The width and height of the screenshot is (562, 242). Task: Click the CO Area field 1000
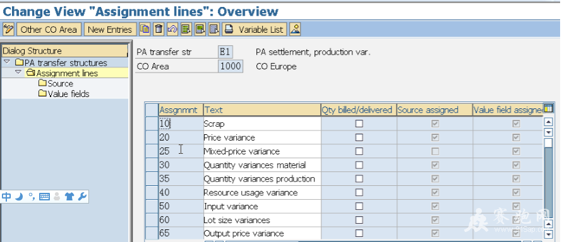[x=230, y=66]
